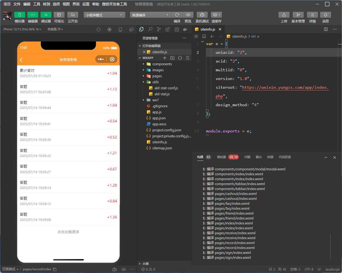Open the 普通编译 compile mode dropdown
342x273 pixels.
(x=150, y=15)
